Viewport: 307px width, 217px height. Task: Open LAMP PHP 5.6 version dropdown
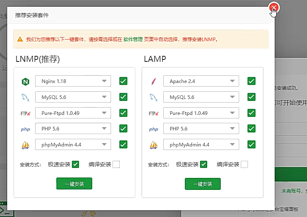tap(201, 128)
